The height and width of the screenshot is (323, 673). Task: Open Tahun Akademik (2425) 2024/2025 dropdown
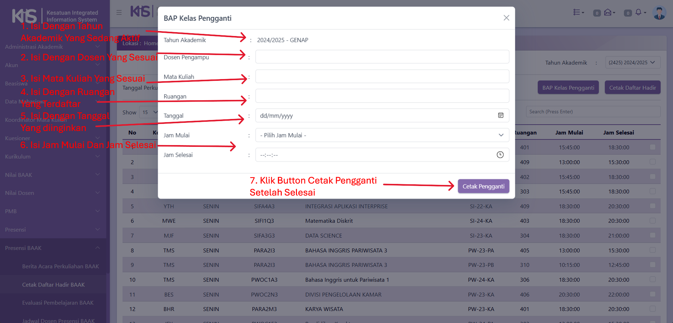tap(632, 62)
